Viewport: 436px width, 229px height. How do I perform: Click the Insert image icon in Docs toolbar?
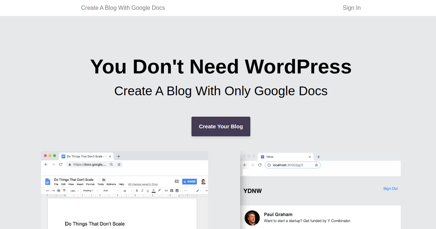pyautogui.click(x=178, y=190)
